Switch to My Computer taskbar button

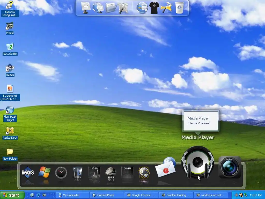point(72,195)
